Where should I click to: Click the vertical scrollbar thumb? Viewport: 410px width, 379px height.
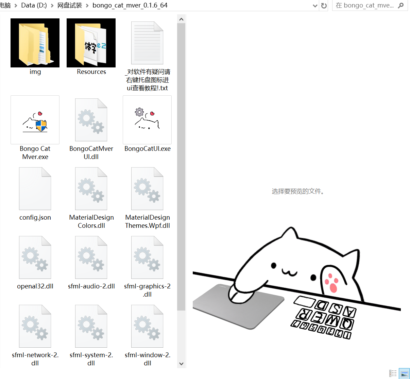181,167
